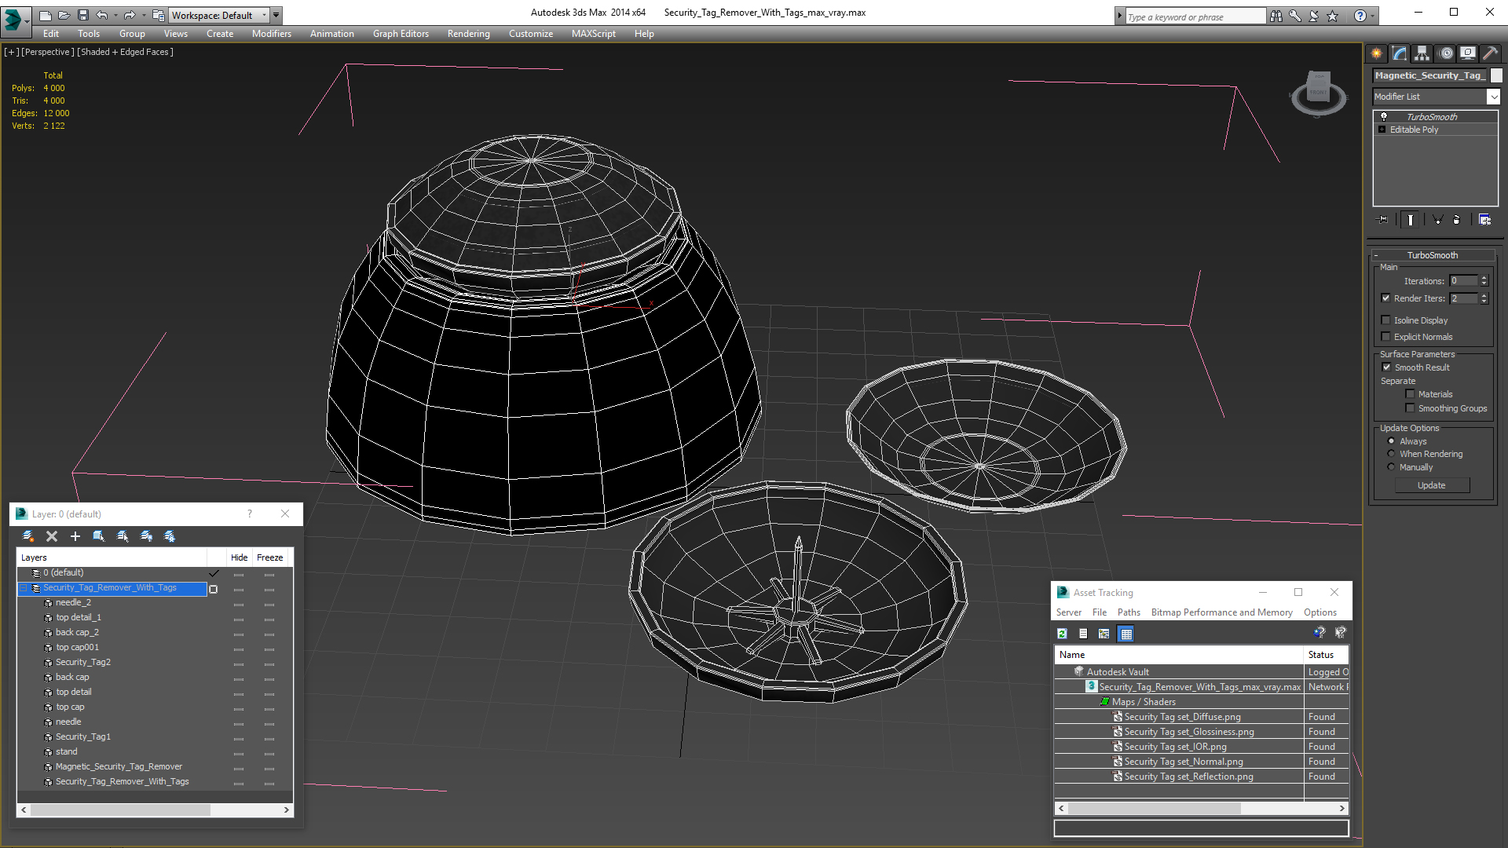The width and height of the screenshot is (1508, 848).
Task: Select Always update option
Action: click(x=1391, y=441)
